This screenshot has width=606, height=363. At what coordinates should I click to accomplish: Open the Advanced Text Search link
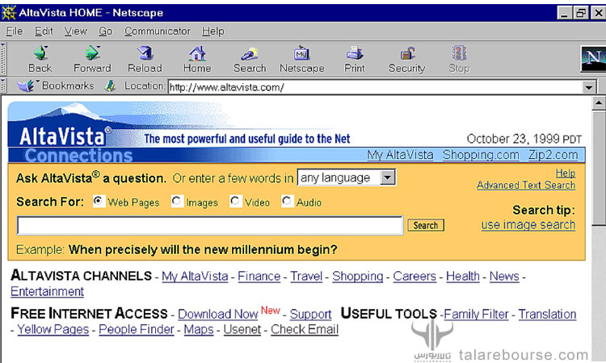click(526, 186)
